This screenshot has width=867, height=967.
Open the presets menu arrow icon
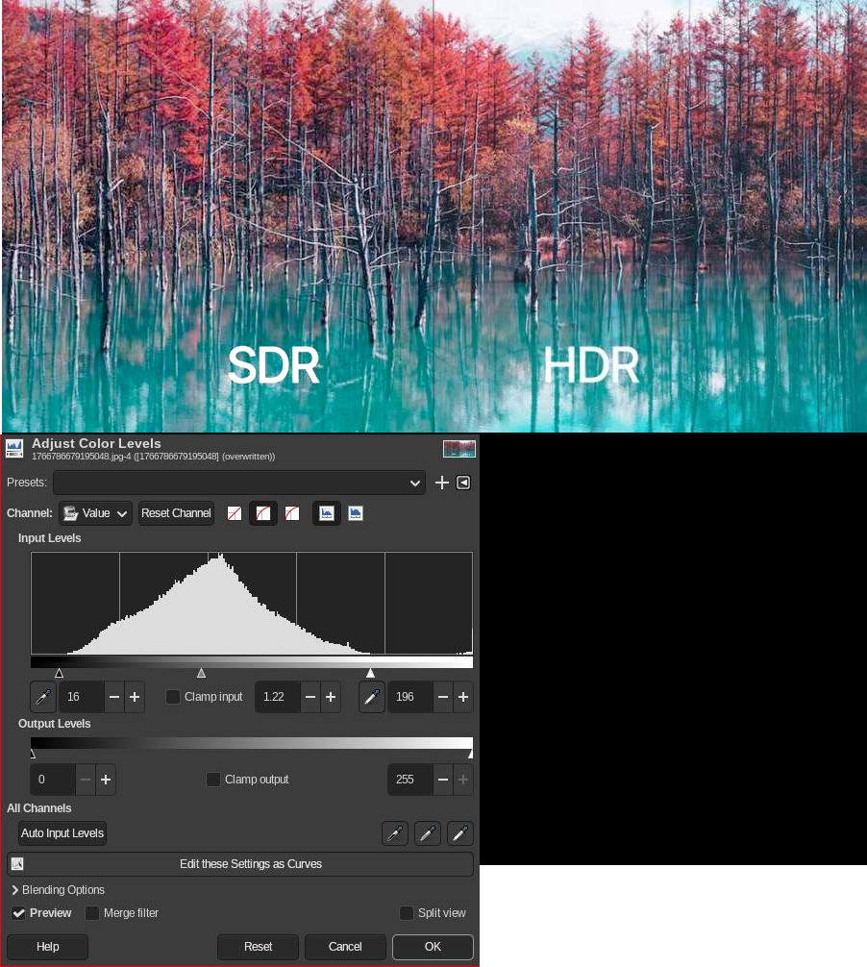click(463, 483)
